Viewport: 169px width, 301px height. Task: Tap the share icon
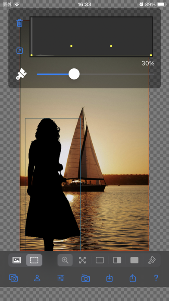(x=133, y=278)
